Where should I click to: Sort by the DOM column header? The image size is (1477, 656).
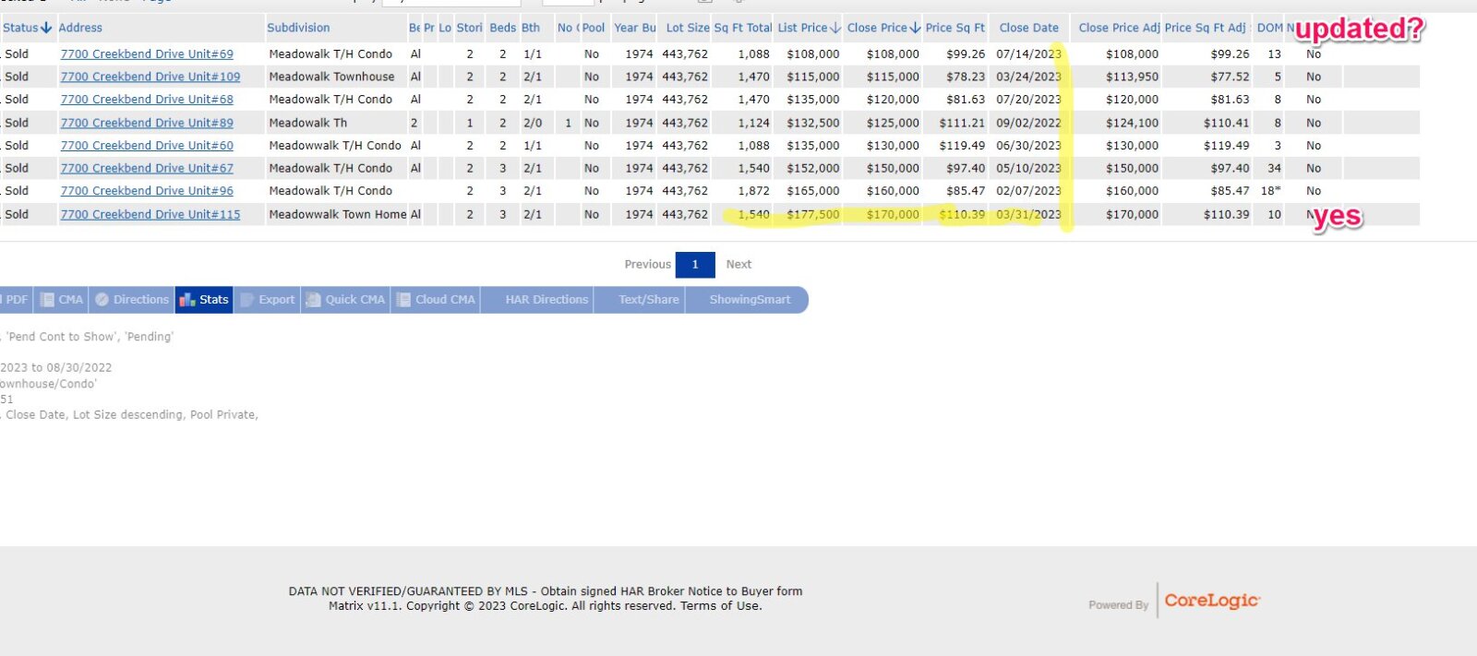(1269, 28)
